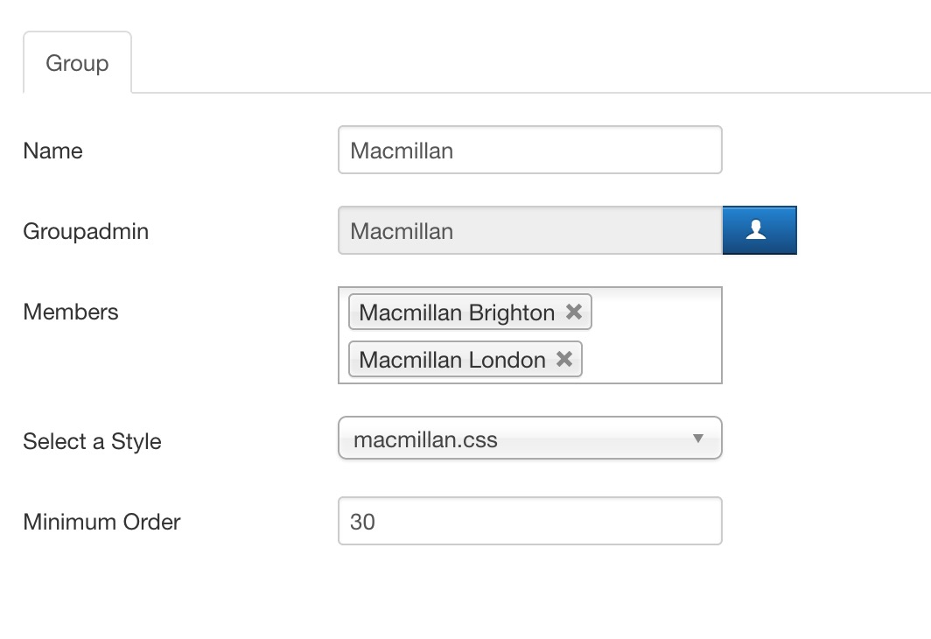
Task: Click the greyed-out Groupadmin field
Action: click(x=529, y=231)
